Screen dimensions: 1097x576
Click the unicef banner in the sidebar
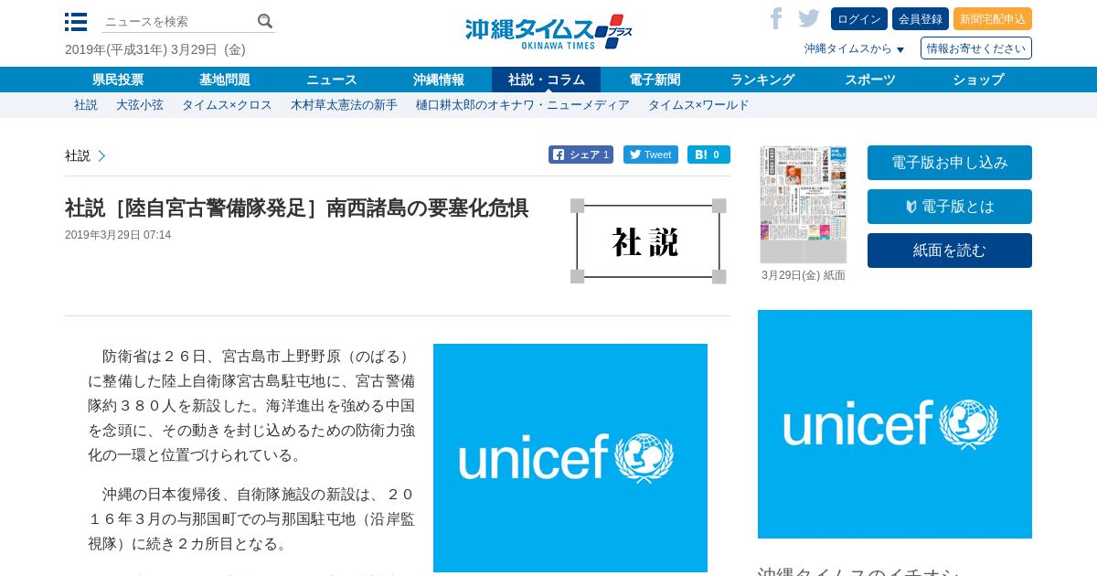[x=895, y=424]
